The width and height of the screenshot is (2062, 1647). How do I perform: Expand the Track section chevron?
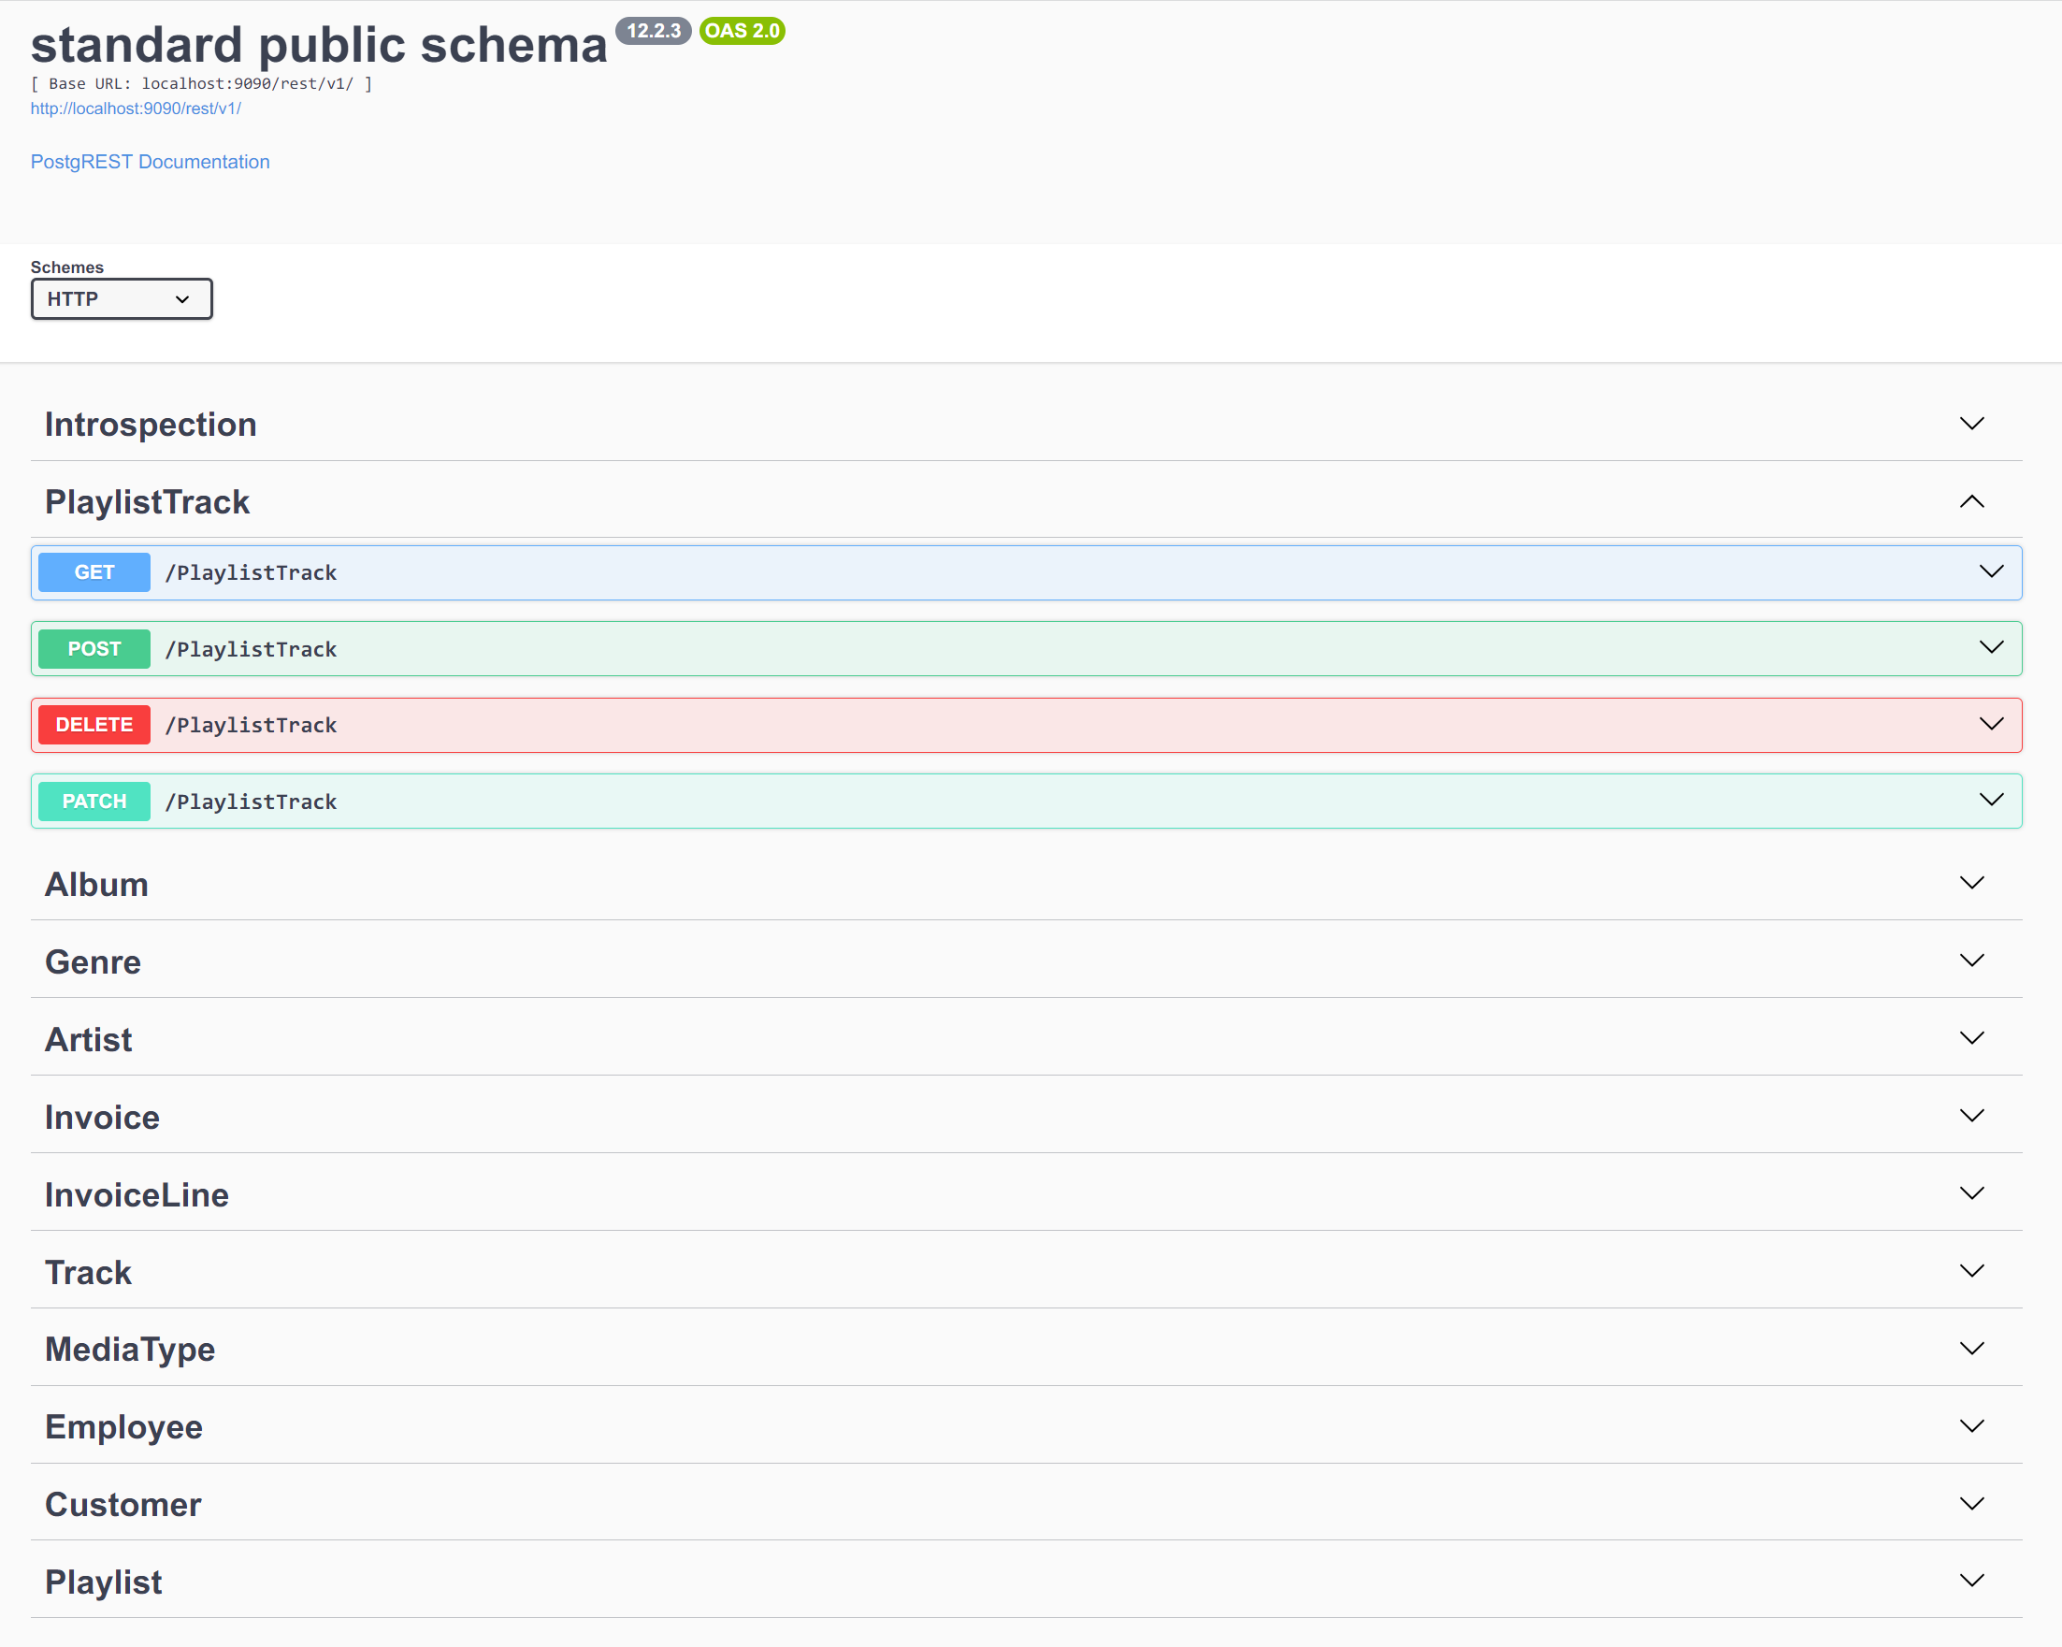1971,1271
